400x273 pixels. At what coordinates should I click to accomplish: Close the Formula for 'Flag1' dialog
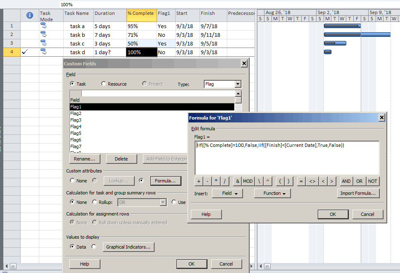click(x=382, y=117)
